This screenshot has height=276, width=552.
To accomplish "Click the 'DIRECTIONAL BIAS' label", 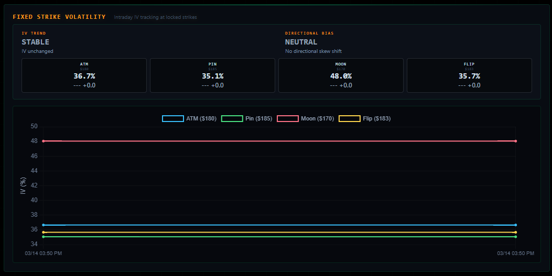I will point(309,33).
